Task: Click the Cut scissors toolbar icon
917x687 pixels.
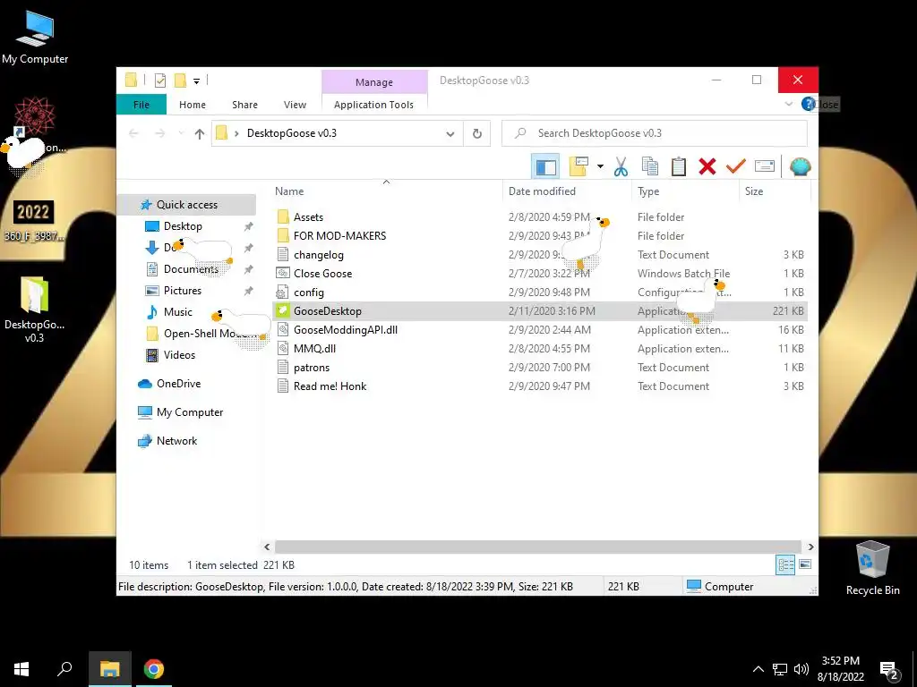Action: 621,166
